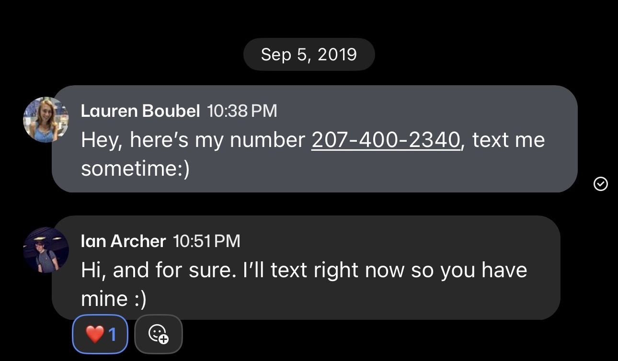Screen dimensions: 618x361
Task: Click the text 'text me sometime:)'
Action: pyautogui.click(x=313, y=155)
